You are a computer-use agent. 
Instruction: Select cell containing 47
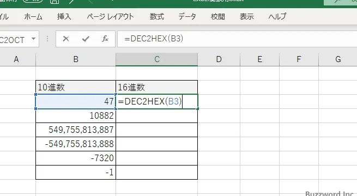(x=76, y=101)
